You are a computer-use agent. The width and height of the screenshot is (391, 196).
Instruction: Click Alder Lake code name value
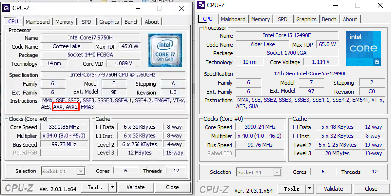tap(263, 45)
